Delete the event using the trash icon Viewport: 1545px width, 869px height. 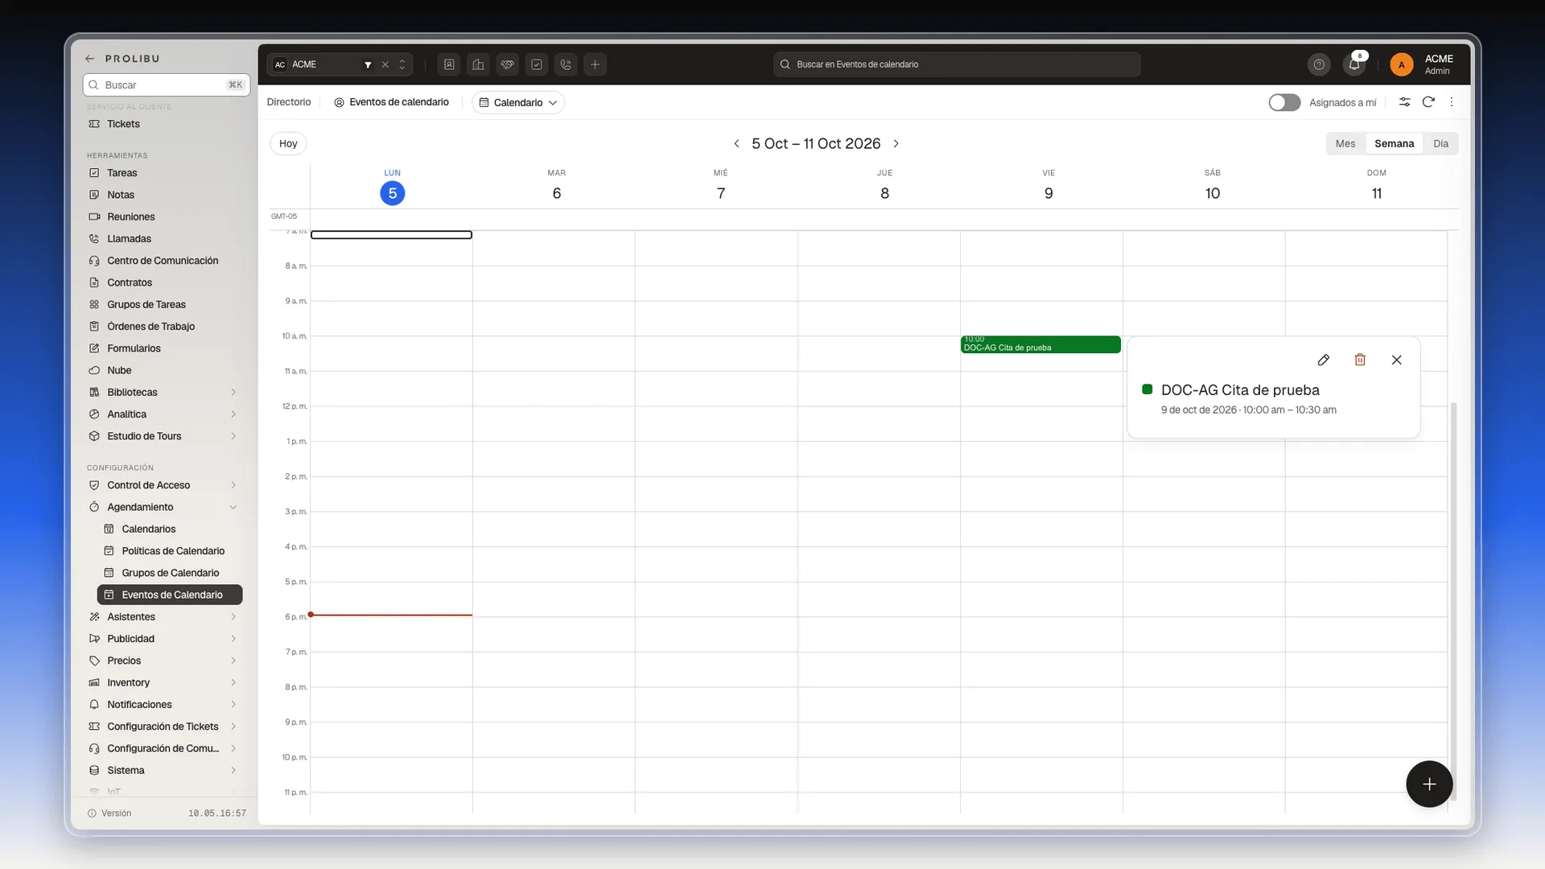1360,360
